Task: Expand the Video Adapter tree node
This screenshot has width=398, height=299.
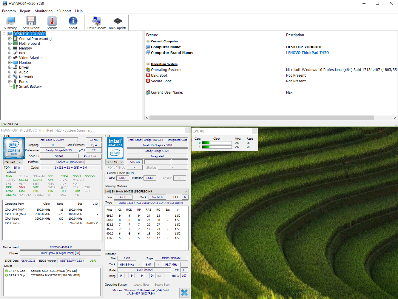Action: pos(10,58)
